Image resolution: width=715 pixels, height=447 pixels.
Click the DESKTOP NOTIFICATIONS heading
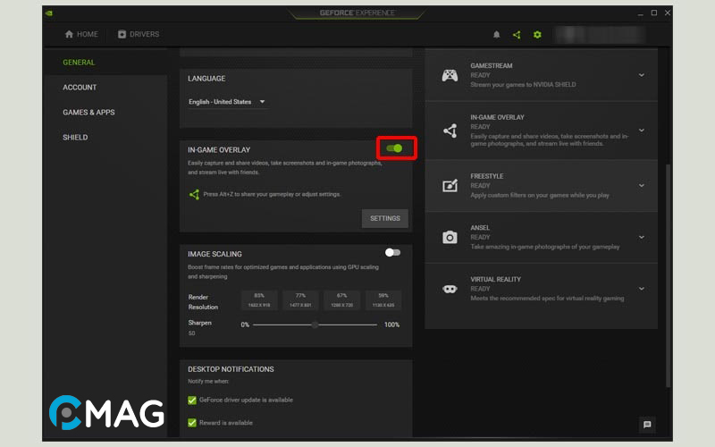coord(231,369)
